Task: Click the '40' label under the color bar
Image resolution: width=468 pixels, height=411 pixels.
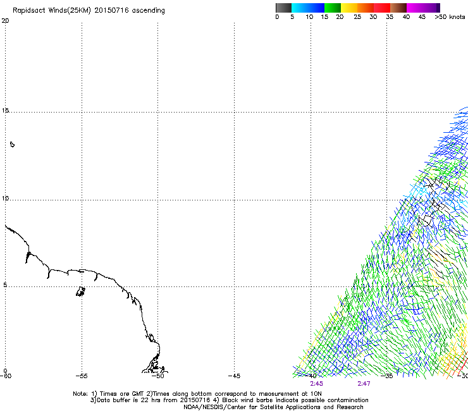Action: tap(406, 17)
